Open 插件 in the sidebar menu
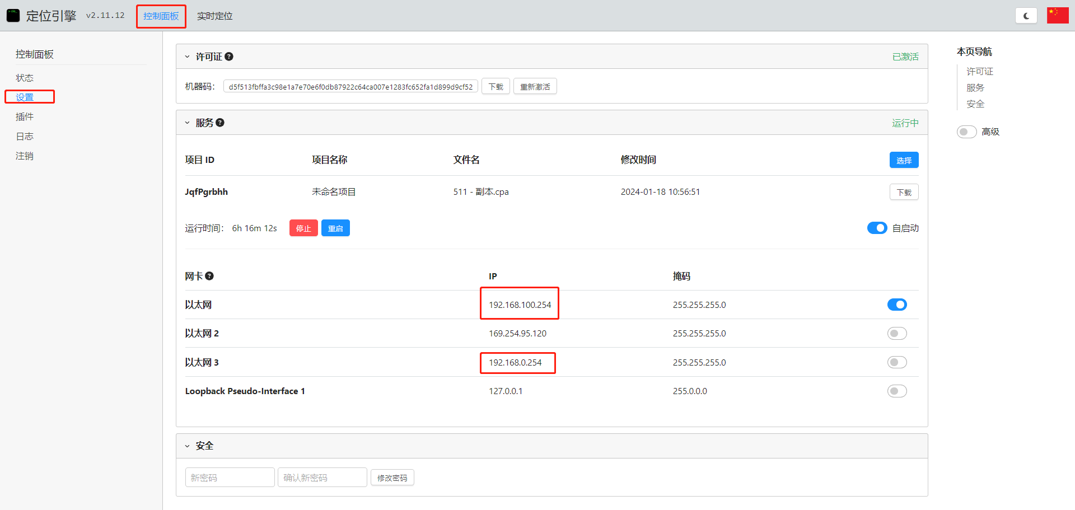Viewport: 1075px width, 510px height. click(x=25, y=116)
